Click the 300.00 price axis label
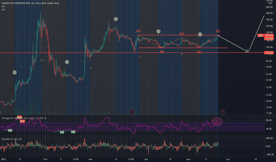 pos(269,26)
